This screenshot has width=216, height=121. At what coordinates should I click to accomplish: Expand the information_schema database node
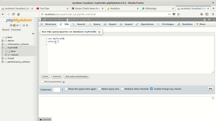(x=2, y=44)
